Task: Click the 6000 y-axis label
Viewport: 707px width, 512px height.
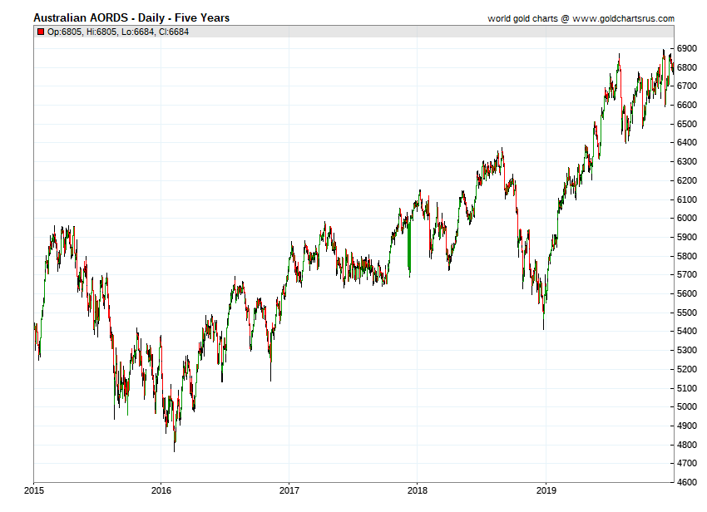Action: point(686,218)
